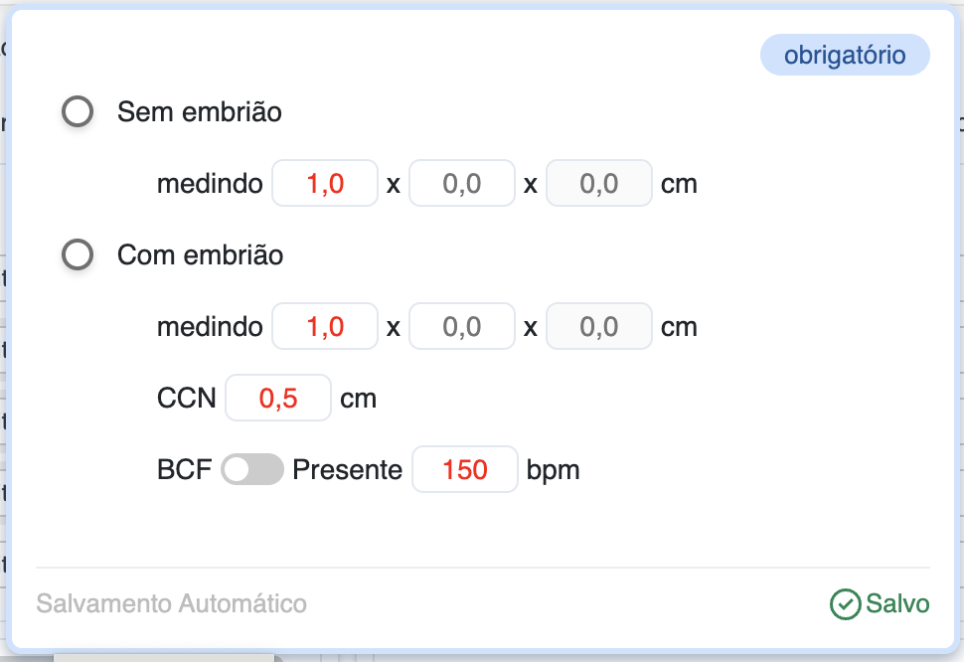Click the "Salvo" status text
The height and width of the screenshot is (662, 964).
coord(897,604)
